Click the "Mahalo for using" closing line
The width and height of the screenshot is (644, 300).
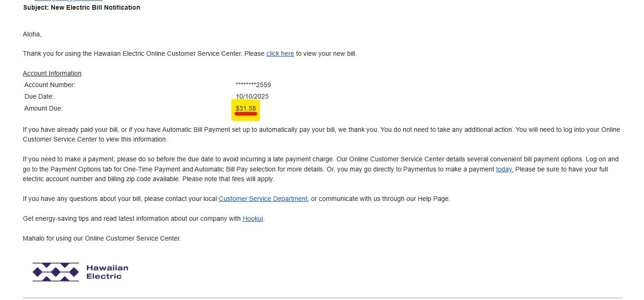102,238
